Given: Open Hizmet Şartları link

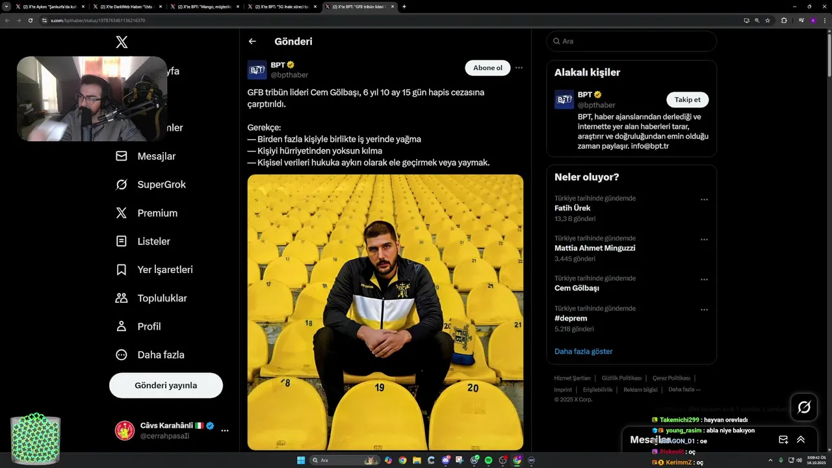Looking at the screenshot, I should click(x=572, y=378).
